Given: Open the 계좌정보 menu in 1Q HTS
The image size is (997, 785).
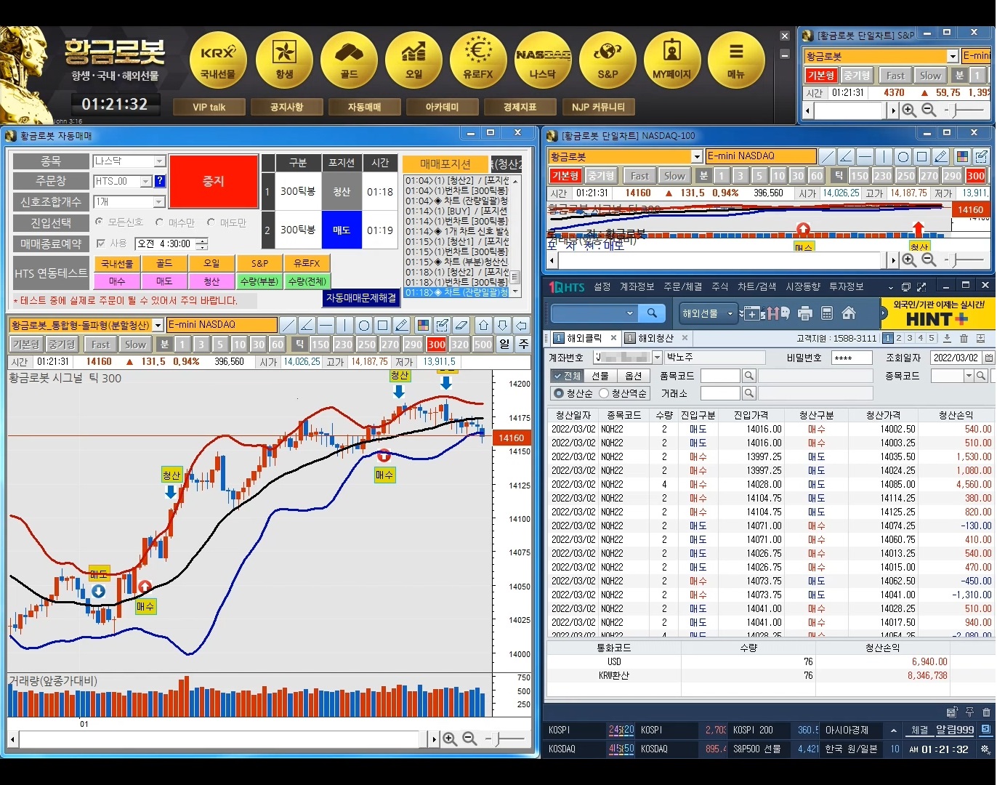Looking at the screenshot, I should pos(637,287).
